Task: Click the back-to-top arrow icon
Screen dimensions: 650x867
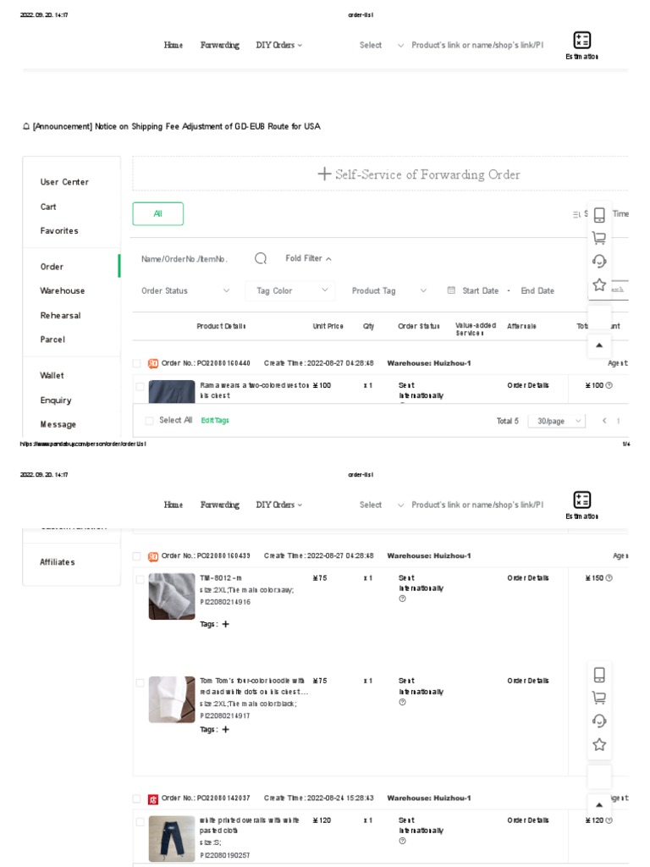Action: click(599, 345)
